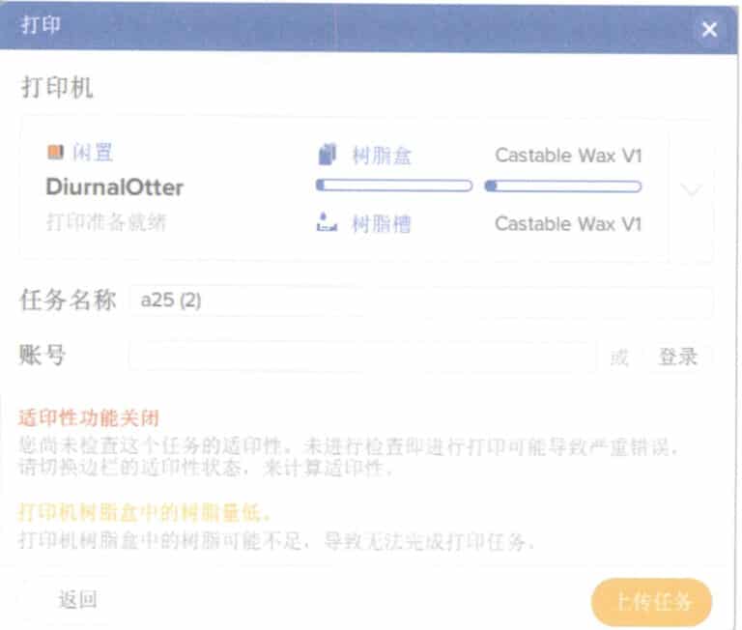Click the 返回 button
742x630 pixels.
pos(78,600)
